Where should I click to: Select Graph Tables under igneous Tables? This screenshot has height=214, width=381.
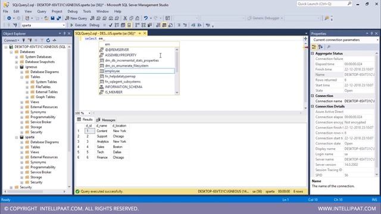click(45, 97)
